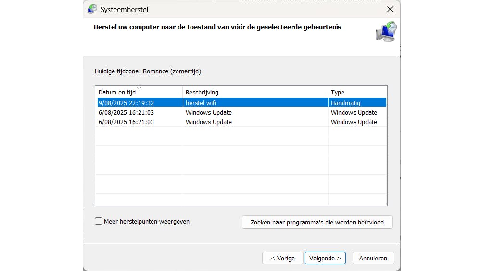Click the Huidige tijdzone label text
This screenshot has height=271, width=483.
pos(148,71)
